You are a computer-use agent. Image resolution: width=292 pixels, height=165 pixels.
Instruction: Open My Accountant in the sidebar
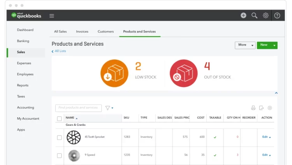[28, 118]
